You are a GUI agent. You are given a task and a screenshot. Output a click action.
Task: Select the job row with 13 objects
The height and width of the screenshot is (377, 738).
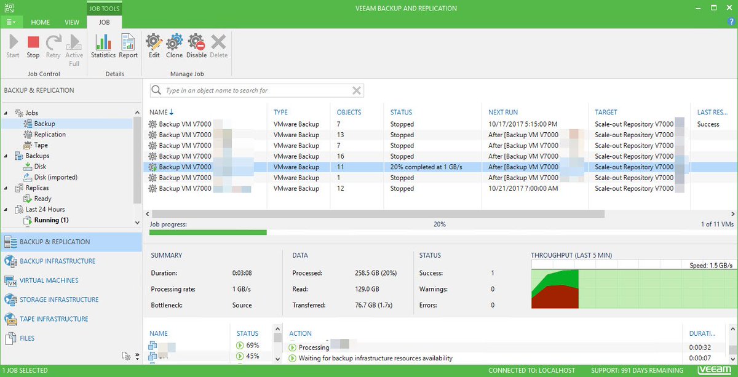click(x=440, y=135)
